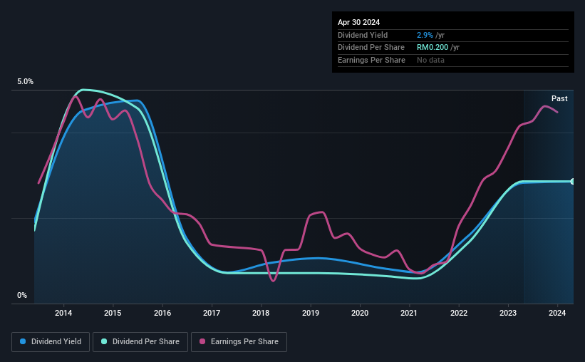Select the 2024 x-axis label
This screenshot has height=362, width=585.
pyautogui.click(x=557, y=313)
